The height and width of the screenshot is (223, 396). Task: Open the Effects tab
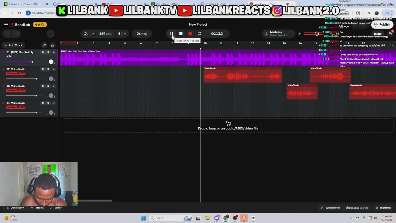tap(37, 208)
